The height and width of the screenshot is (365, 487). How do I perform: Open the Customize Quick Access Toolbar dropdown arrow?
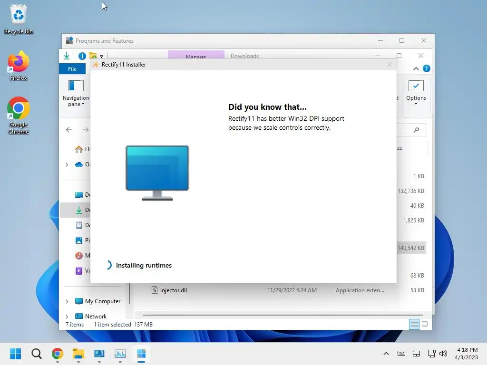(x=101, y=56)
